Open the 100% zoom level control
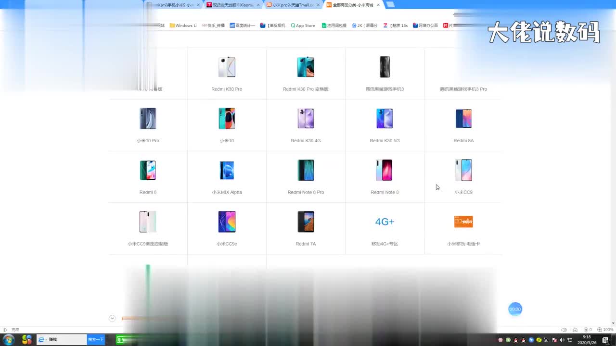 [x=605, y=330]
